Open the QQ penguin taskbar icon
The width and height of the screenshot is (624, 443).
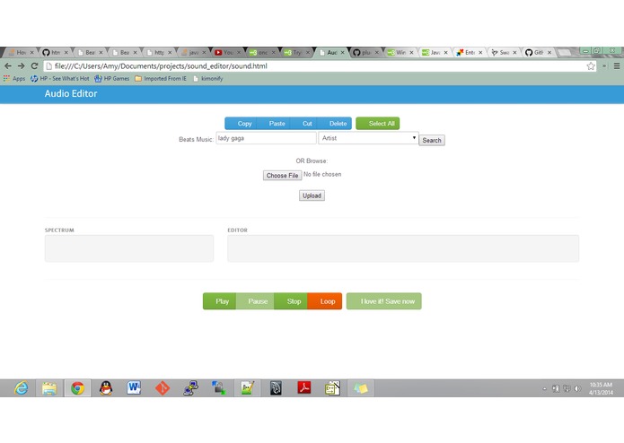(106, 388)
